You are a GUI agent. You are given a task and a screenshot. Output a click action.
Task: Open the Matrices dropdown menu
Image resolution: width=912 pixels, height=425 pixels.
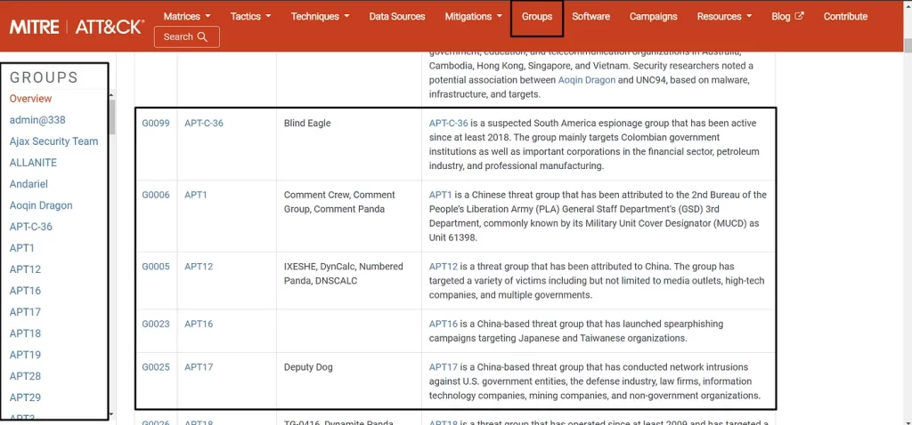click(187, 16)
